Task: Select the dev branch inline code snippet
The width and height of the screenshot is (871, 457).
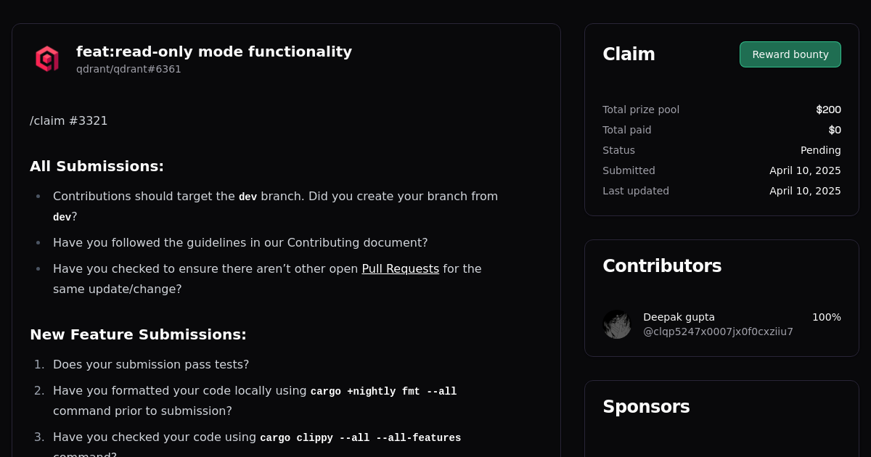Action: [x=248, y=197]
